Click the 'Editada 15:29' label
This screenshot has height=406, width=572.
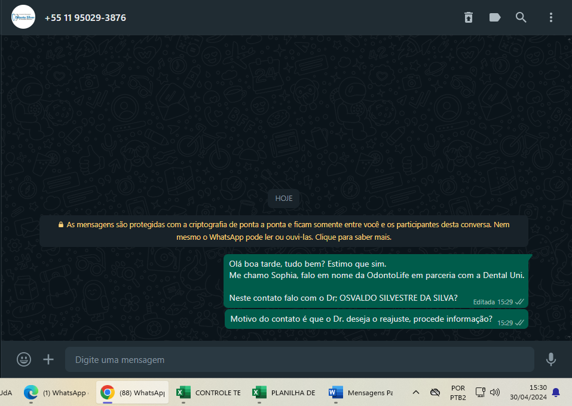click(x=493, y=302)
